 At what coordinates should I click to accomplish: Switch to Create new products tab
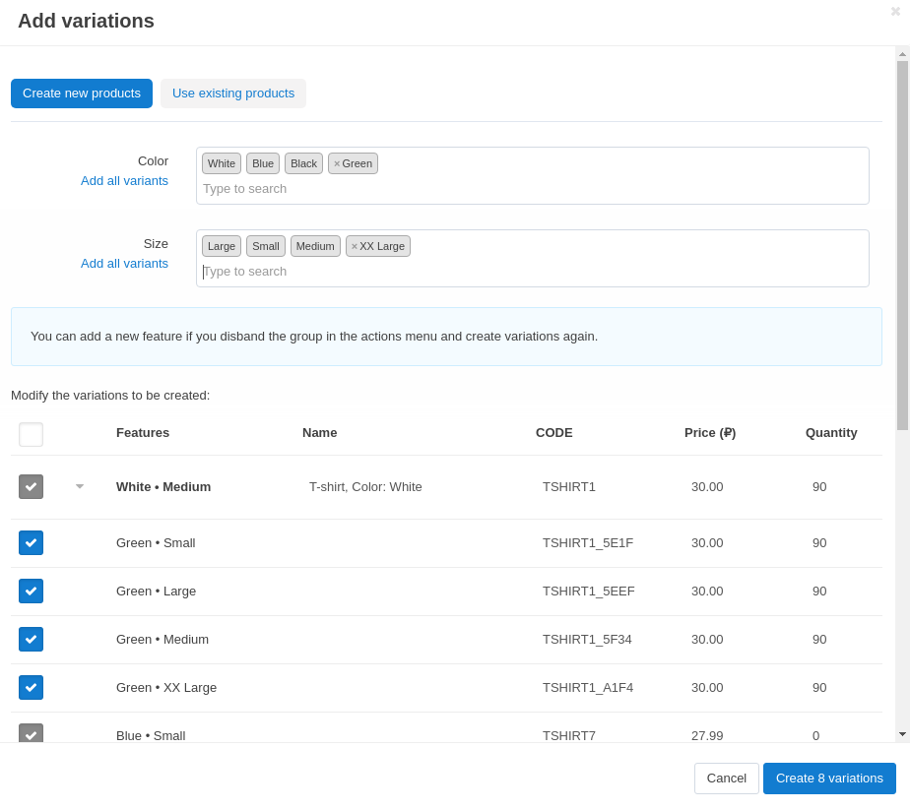click(81, 93)
